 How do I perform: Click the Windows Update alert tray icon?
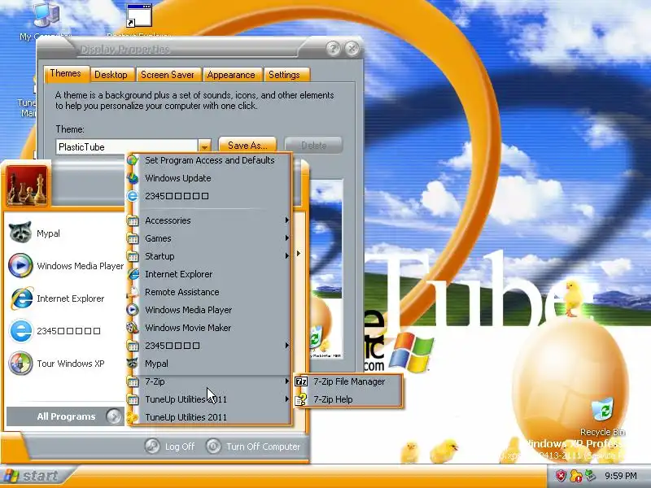click(x=576, y=476)
